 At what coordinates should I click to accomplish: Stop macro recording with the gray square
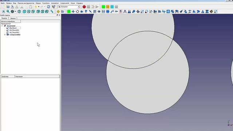coord(88,7)
